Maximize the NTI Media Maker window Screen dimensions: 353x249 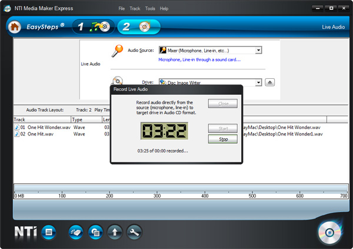pos(331,8)
